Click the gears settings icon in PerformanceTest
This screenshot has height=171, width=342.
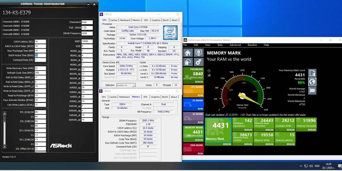(198, 62)
